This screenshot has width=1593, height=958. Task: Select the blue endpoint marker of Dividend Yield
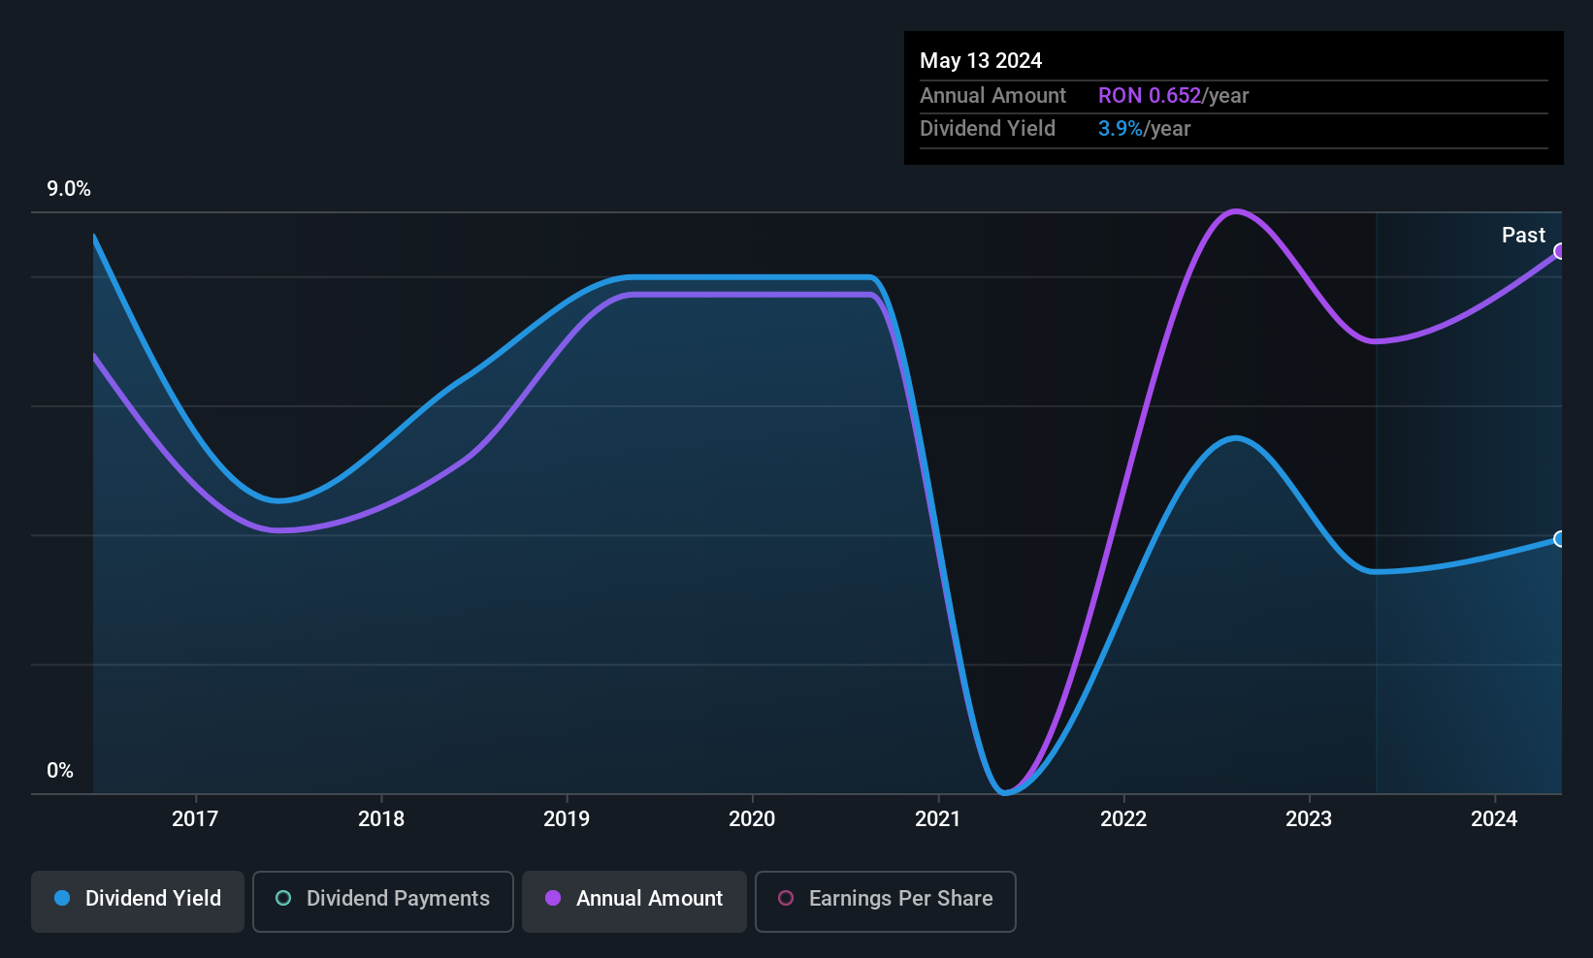1559,539
